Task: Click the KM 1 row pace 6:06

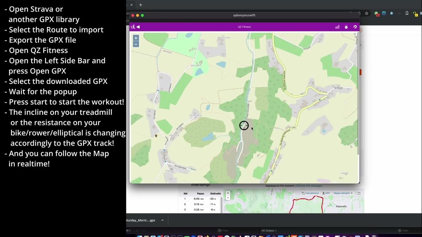Action: pyautogui.click(x=199, y=199)
